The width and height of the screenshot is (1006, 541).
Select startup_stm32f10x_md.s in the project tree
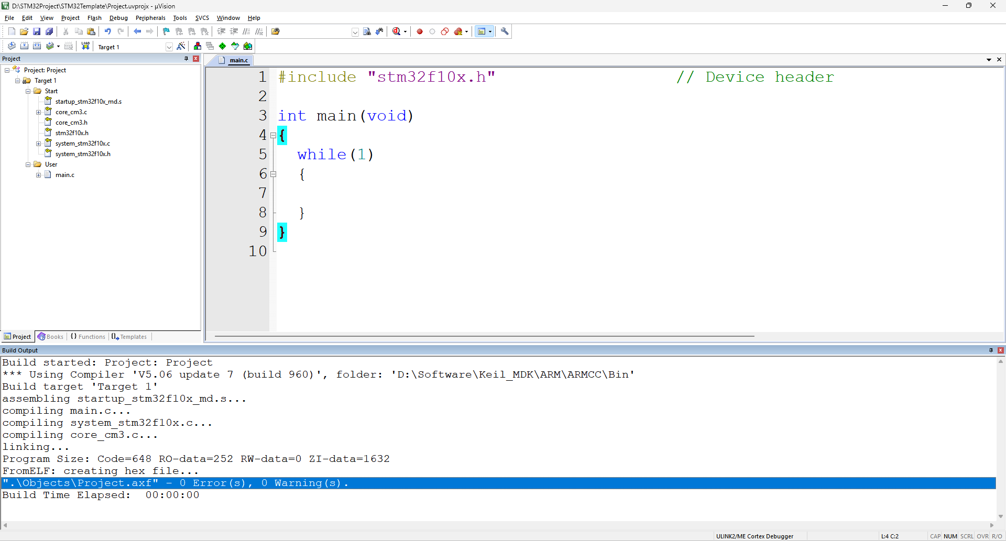point(88,102)
